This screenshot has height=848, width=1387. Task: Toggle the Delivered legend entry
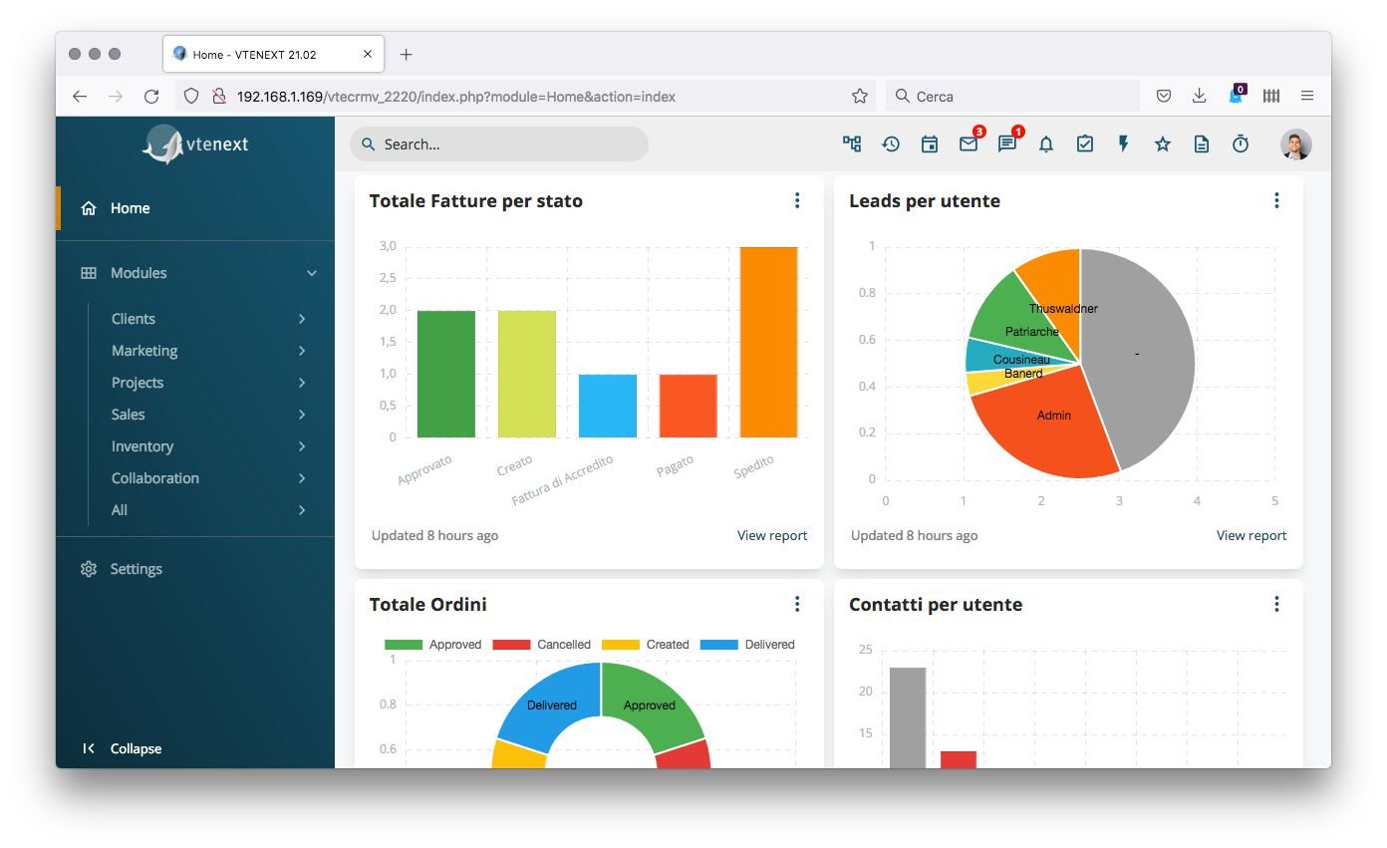click(x=747, y=645)
